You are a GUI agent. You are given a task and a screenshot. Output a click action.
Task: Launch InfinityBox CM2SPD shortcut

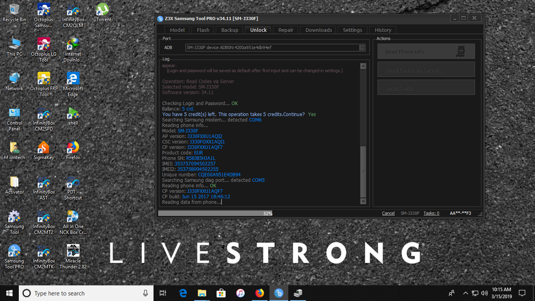[x=43, y=119]
